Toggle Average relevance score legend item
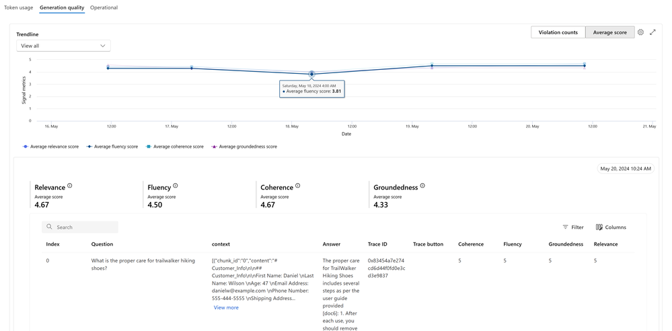This screenshot has width=672, height=331. (x=50, y=146)
